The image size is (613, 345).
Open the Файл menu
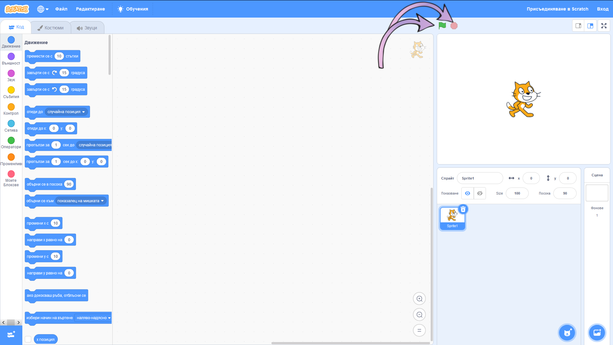tap(61, 9)
